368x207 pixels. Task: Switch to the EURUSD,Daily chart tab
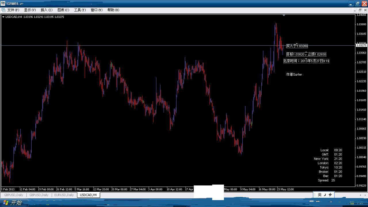64,195
